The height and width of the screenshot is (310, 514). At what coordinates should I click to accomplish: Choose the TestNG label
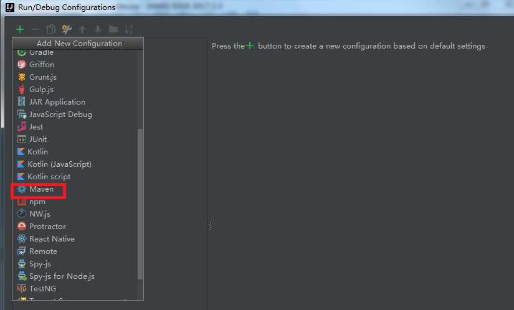[42, 288]
